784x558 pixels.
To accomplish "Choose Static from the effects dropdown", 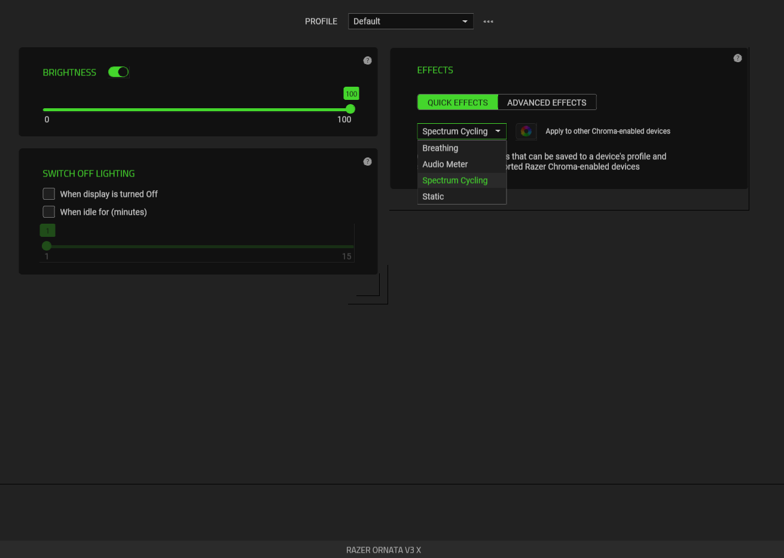I will coord(432,196).
